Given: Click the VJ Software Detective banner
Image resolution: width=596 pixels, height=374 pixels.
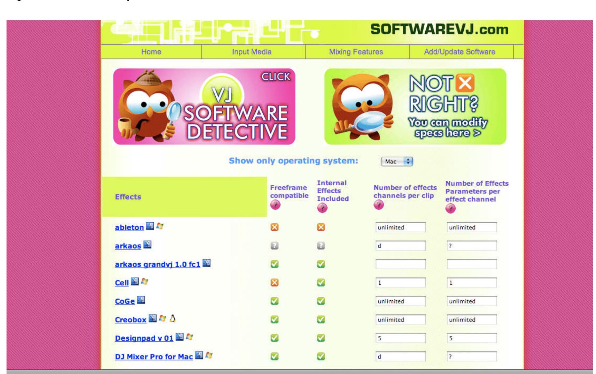Looking at the screenshot, I should [x=204, y=106].
